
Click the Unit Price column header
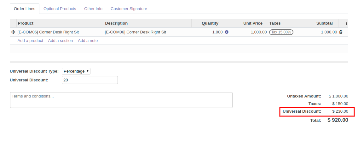(x=253, y=23)
